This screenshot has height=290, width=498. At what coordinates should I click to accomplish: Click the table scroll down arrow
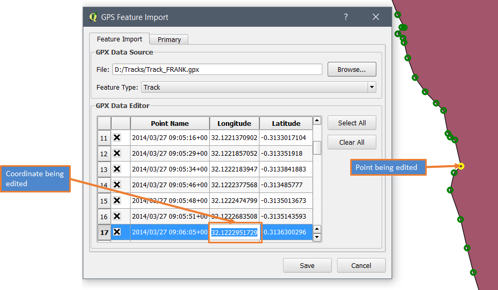pyautogui.click(x=317, y=237)
